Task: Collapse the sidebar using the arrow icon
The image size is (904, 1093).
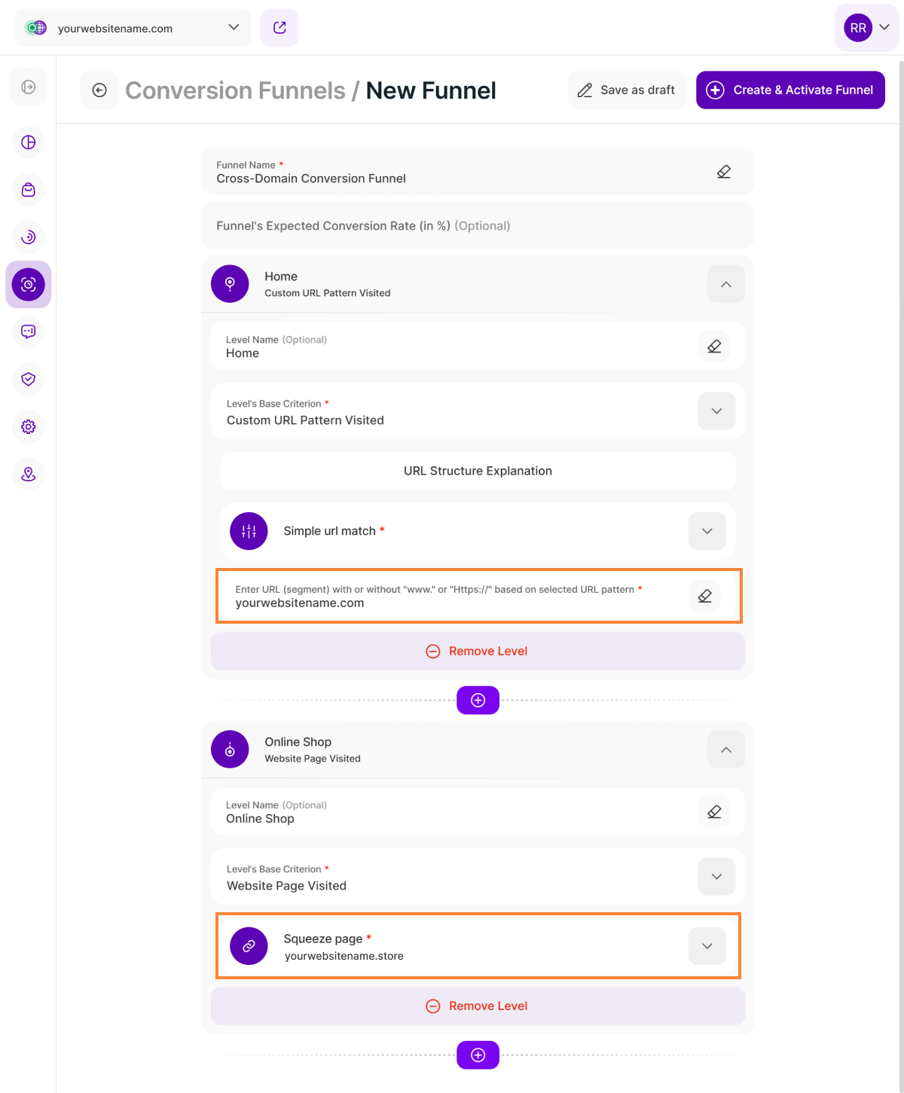Action: point(28,87)
